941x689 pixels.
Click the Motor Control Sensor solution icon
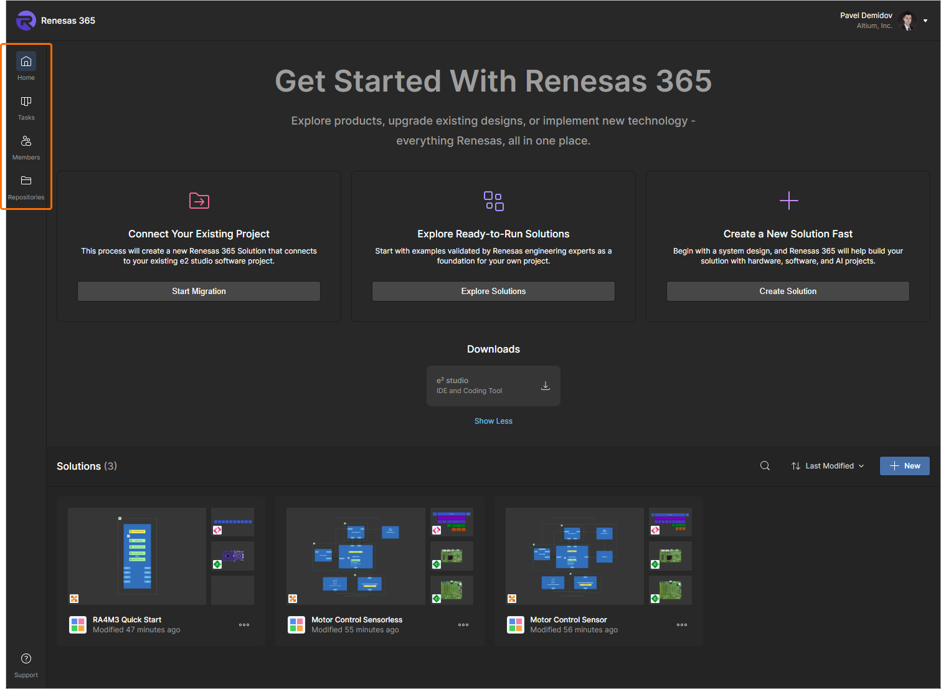[516, 625]
